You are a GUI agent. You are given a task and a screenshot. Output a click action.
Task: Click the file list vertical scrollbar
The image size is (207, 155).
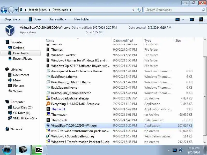tap(205, 96)
